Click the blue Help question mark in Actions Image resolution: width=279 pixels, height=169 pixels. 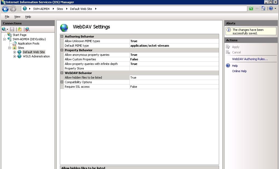coord(228,65)
